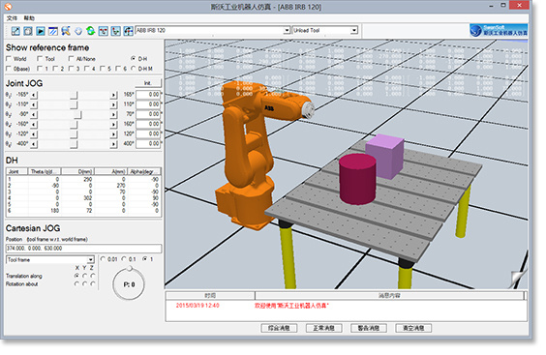Click the θ6 angle value field

coord(148,144)
